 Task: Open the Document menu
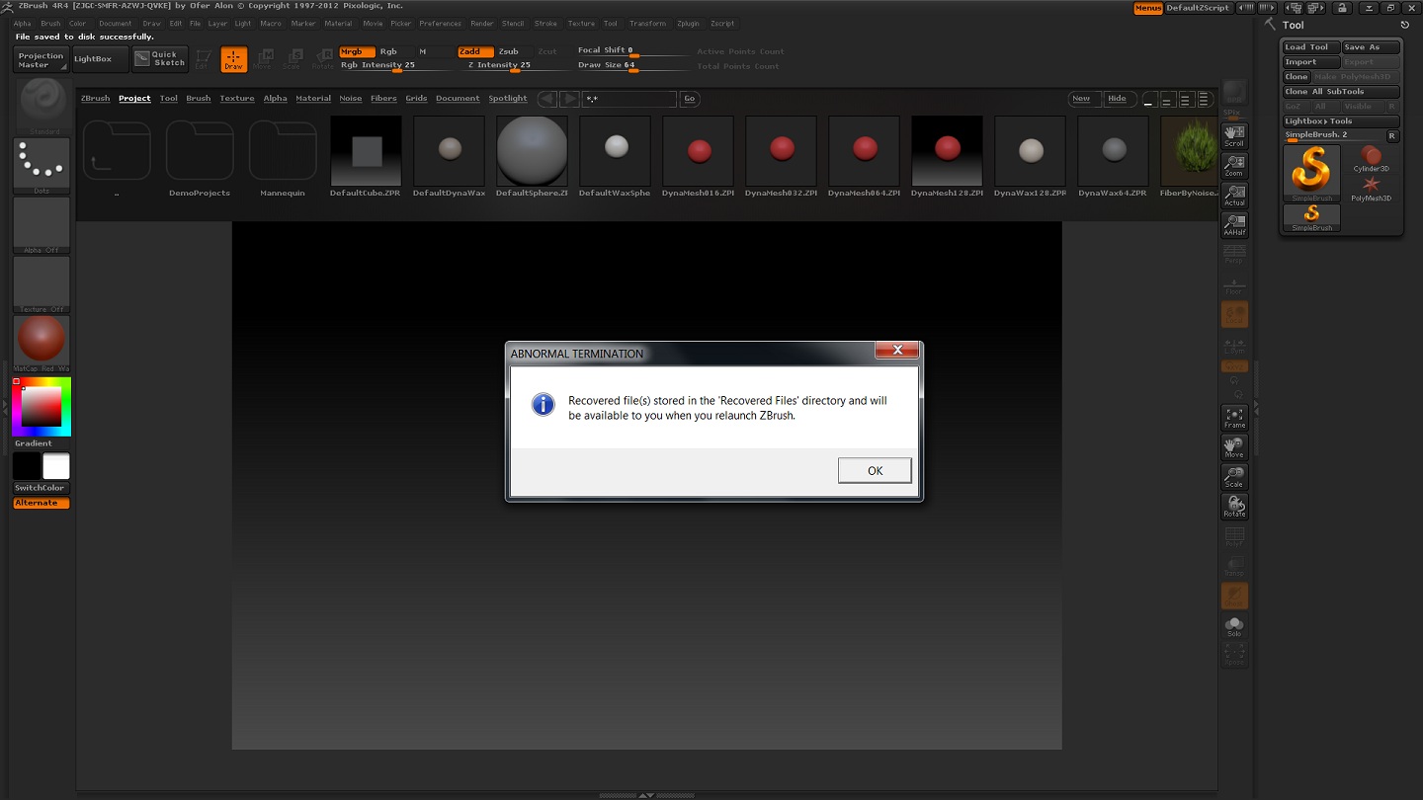click(115, 23)
